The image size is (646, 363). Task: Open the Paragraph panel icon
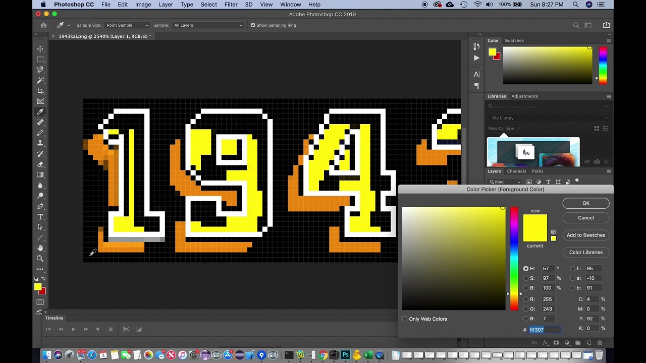pos(476,86)
